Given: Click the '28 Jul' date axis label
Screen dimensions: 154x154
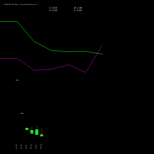Looking at the screenshot, I should coord(21,147).
